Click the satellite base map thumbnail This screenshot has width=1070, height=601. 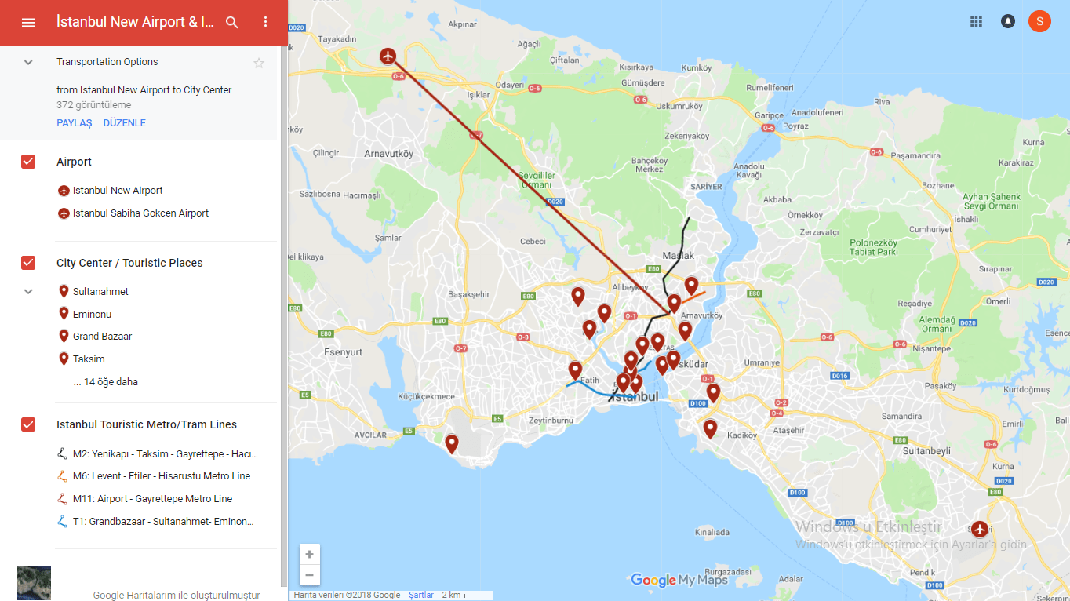(34, 584)
